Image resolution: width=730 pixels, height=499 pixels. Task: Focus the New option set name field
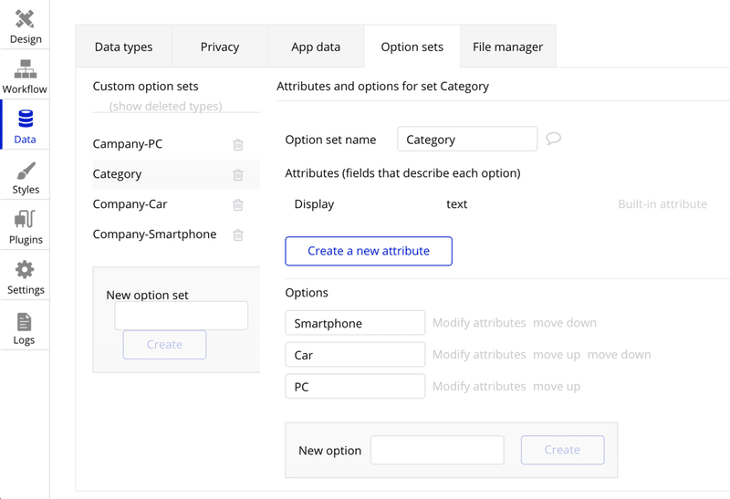tap(181, 316)
